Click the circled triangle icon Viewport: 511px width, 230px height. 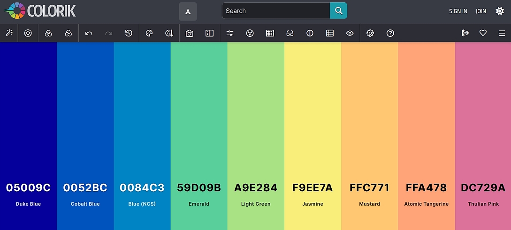pos(250,33)
